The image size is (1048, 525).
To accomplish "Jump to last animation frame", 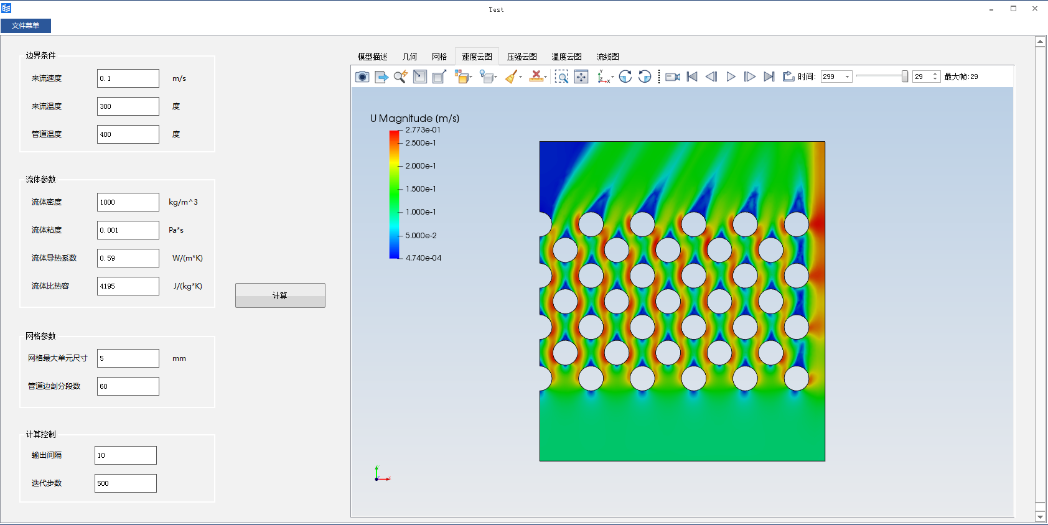I will coord(769,77).
